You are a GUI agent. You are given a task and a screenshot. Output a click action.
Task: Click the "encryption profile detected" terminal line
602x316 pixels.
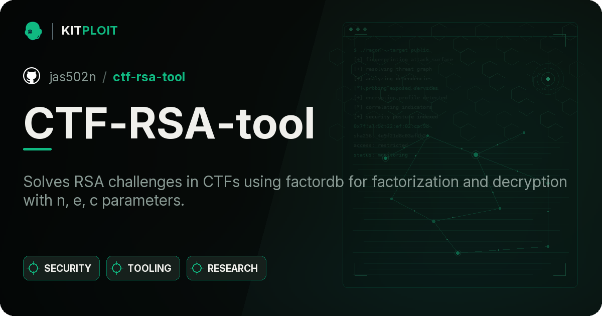(400, 97)
